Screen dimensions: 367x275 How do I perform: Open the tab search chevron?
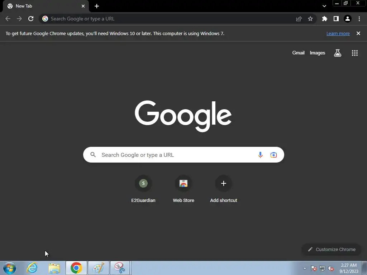[324, 6]
